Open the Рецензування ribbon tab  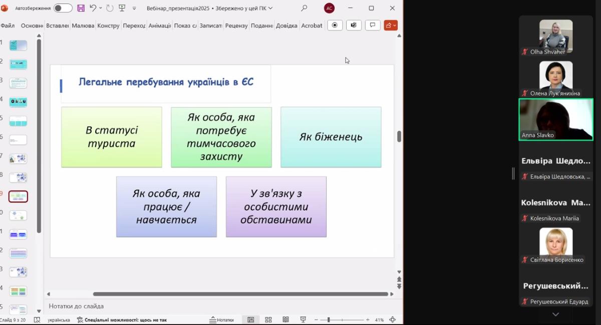pos(236,25)
